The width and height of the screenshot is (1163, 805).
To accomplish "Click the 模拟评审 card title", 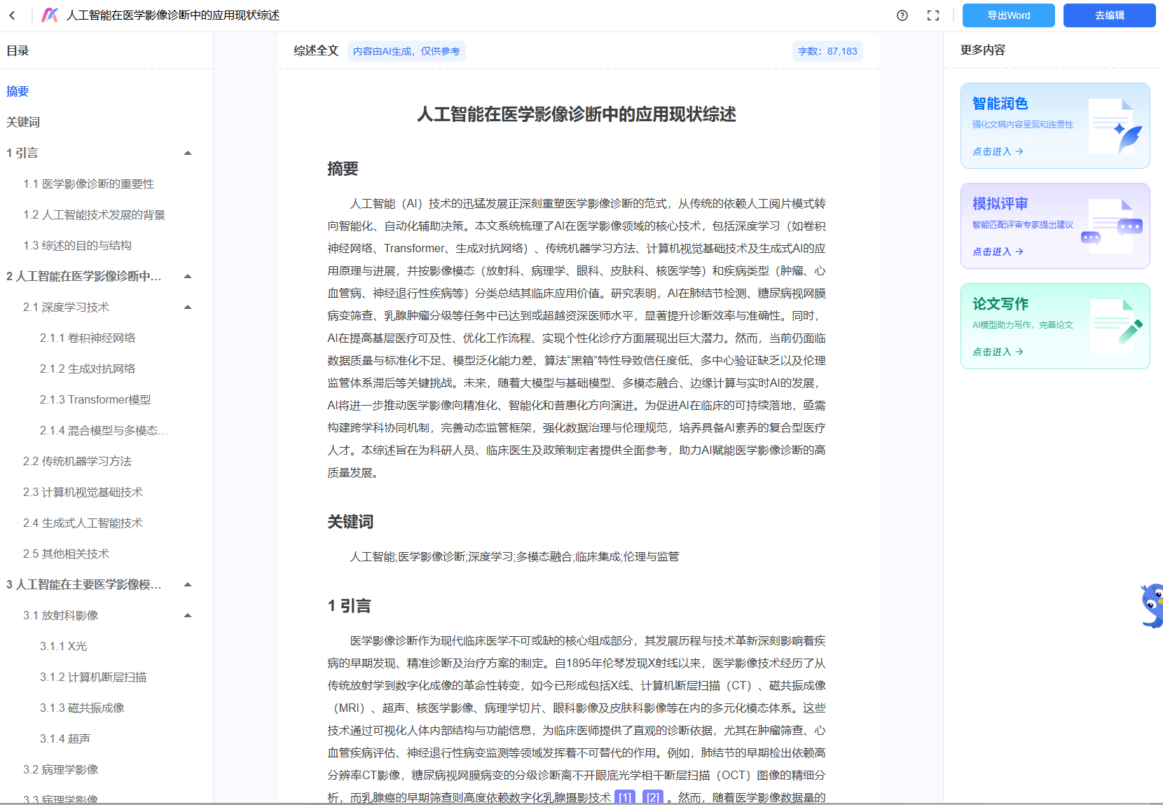I will [1000, 204].
